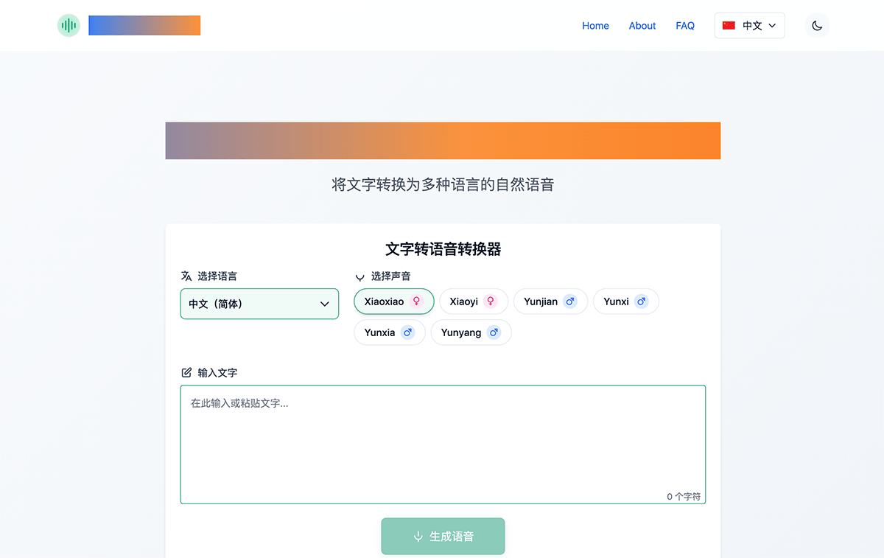The image size is (884, 558).
Task: Click the China flag in the language switcher
Action: 729,24
